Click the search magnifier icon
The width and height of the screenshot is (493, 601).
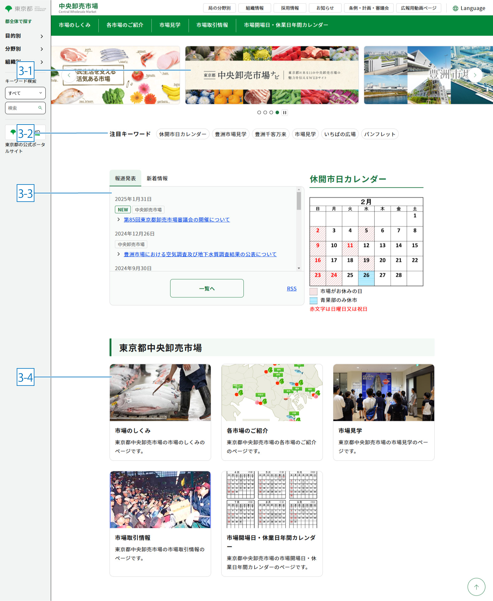(40, 108)
